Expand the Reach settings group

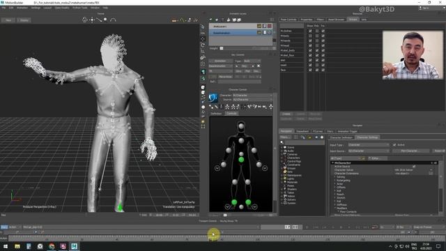point(335,195)
